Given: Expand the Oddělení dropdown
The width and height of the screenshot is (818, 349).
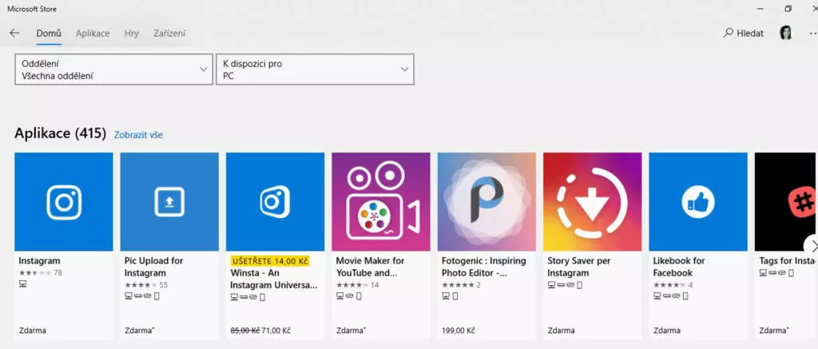Looking at the screenshot, I should (x=113, y=69).
